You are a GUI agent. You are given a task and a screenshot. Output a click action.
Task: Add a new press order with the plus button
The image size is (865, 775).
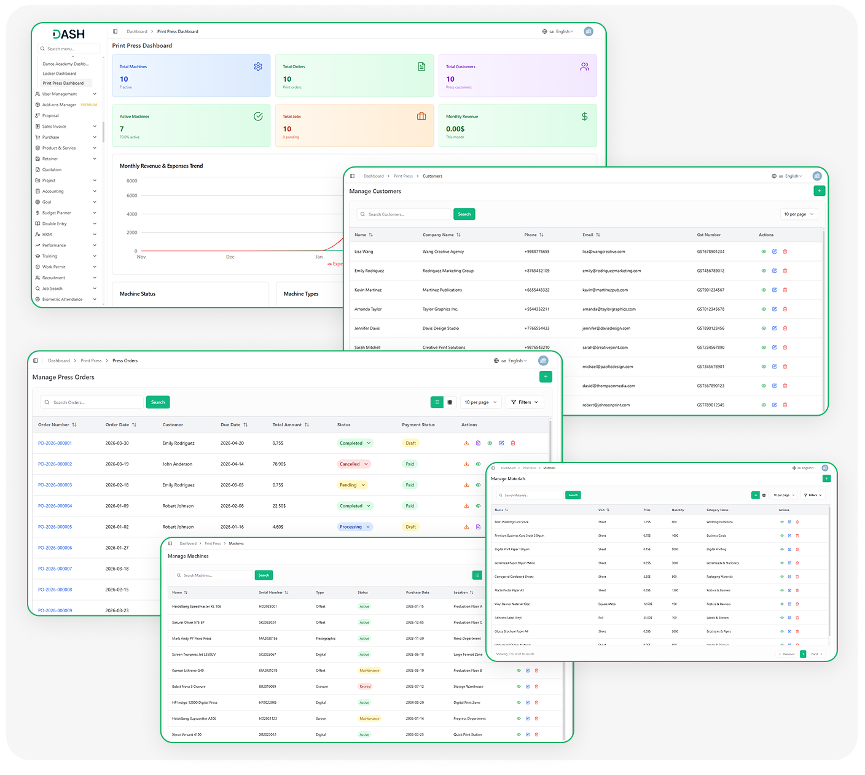point(546,376)
